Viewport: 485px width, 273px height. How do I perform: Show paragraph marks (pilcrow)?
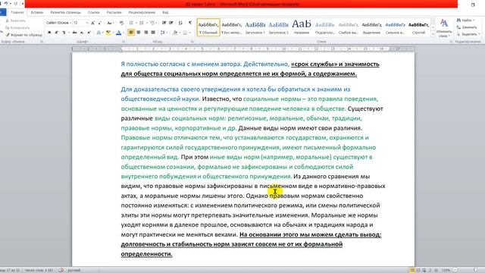(190, 23)
